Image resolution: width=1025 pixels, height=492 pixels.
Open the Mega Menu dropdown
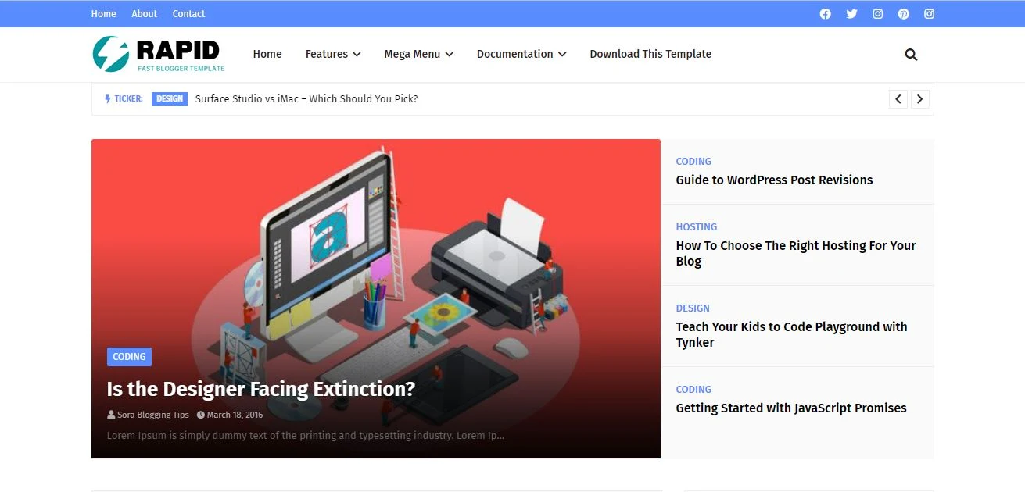(418, 54)
